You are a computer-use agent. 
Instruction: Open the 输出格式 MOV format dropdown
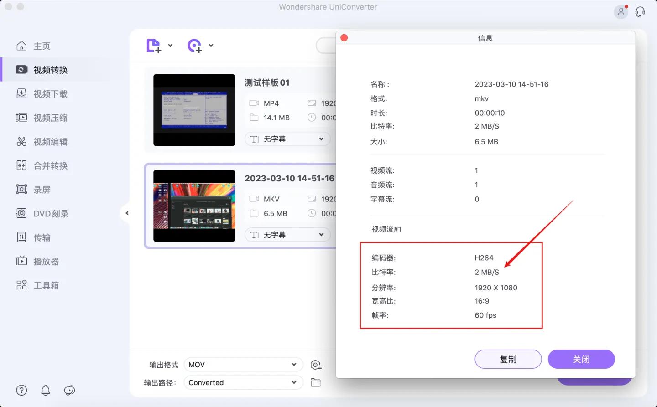click(243, 364)
